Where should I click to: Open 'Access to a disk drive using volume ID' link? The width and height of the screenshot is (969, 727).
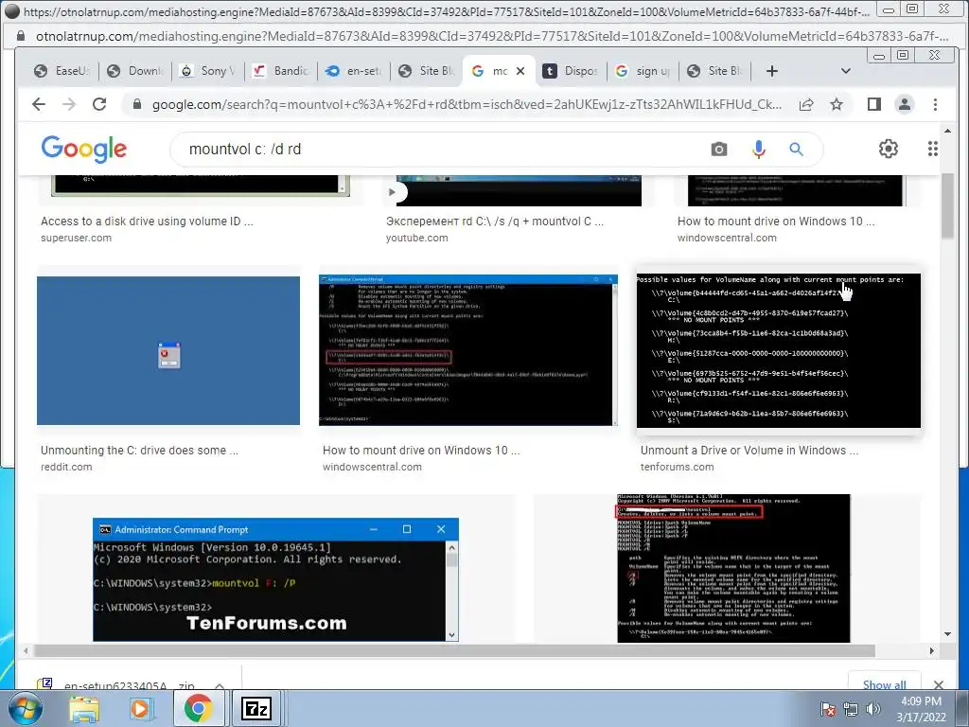pyautogui.click(x=147, y=221)
